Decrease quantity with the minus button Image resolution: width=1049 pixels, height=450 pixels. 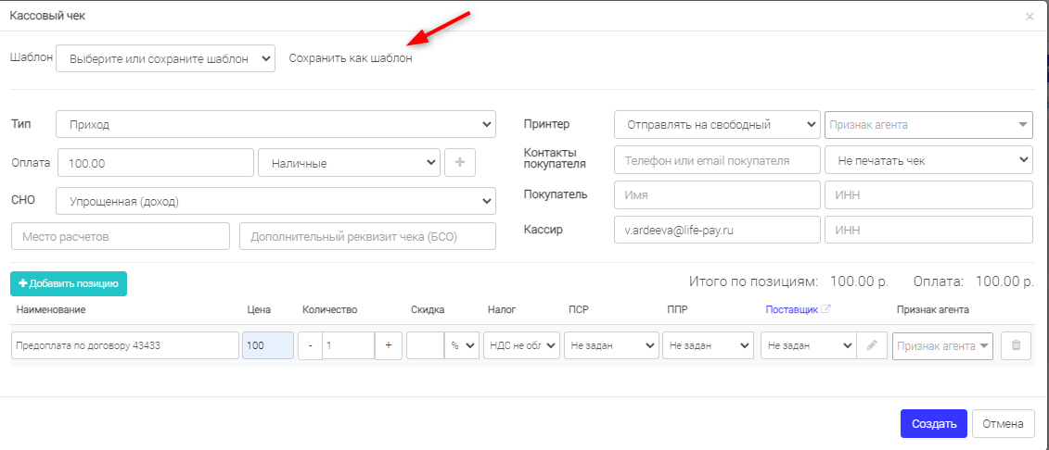(x=311, y=346)
